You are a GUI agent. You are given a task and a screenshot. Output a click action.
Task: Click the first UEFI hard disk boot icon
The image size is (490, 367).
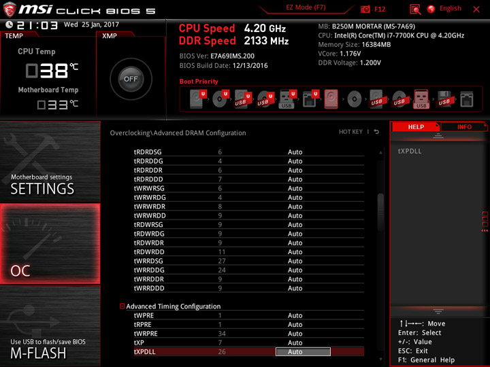coord(197,99)
